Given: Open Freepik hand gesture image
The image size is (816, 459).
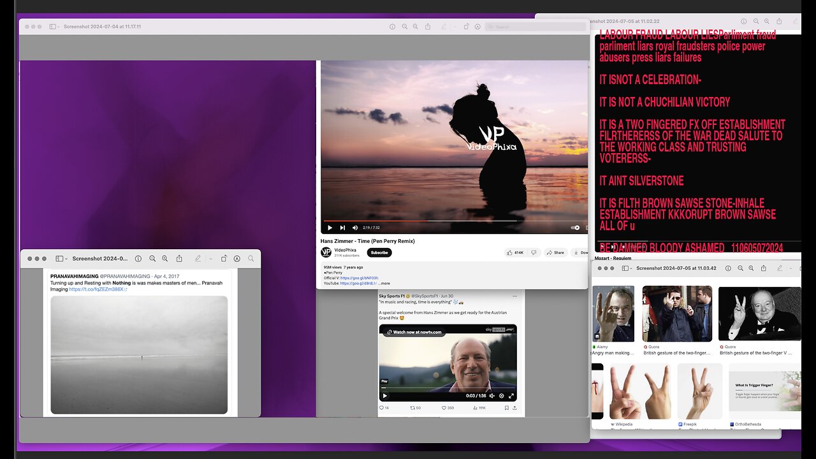Looking at the screenshot, I should [x=699, y=391].
